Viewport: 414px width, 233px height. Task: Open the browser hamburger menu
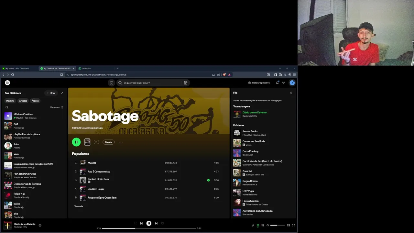tap(294, 75)
